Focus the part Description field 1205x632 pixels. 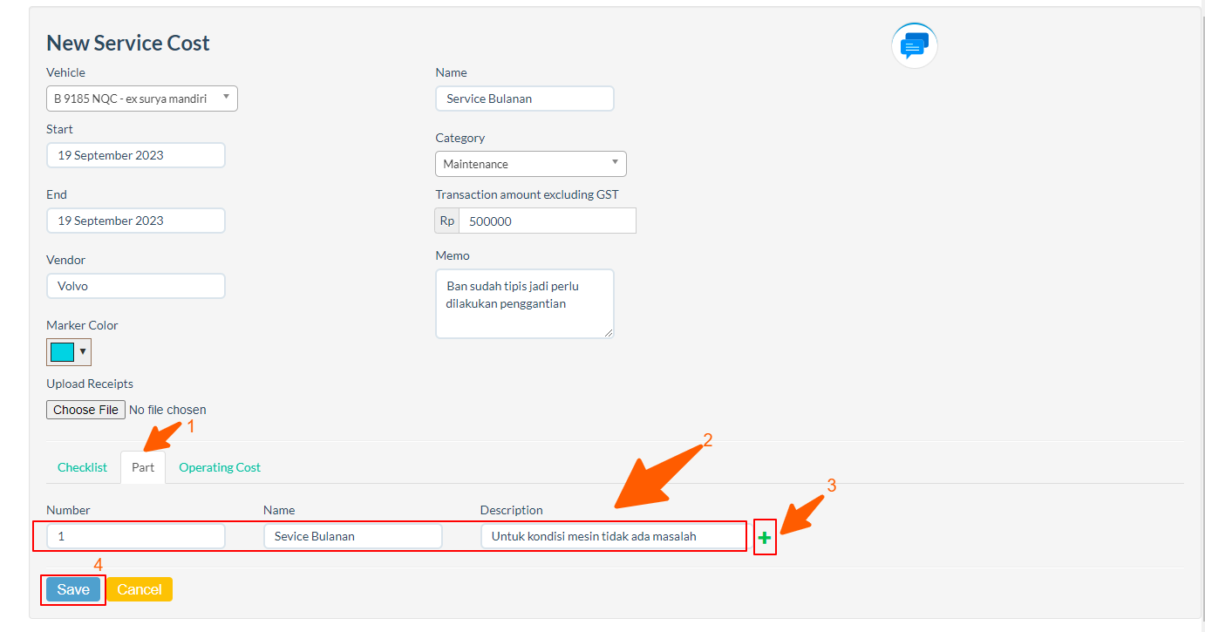coord(612,536)
